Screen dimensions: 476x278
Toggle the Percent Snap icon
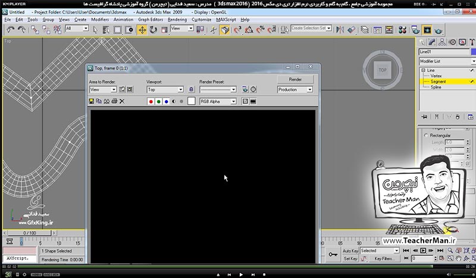click(x=261, y=30)
